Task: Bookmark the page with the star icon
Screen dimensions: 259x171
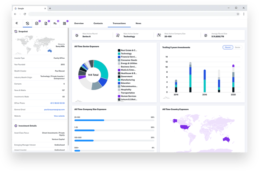Action: [238, 14]
